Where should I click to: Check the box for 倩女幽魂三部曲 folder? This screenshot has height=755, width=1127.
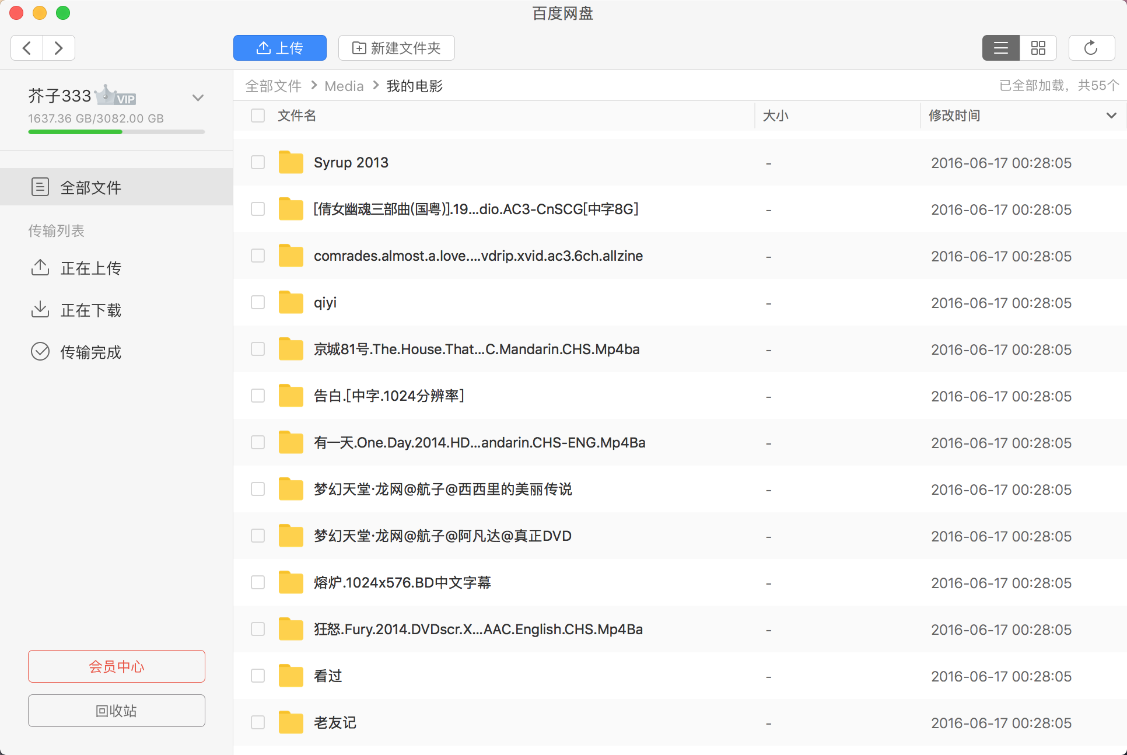pyautogui.click(x=258, y=209)
